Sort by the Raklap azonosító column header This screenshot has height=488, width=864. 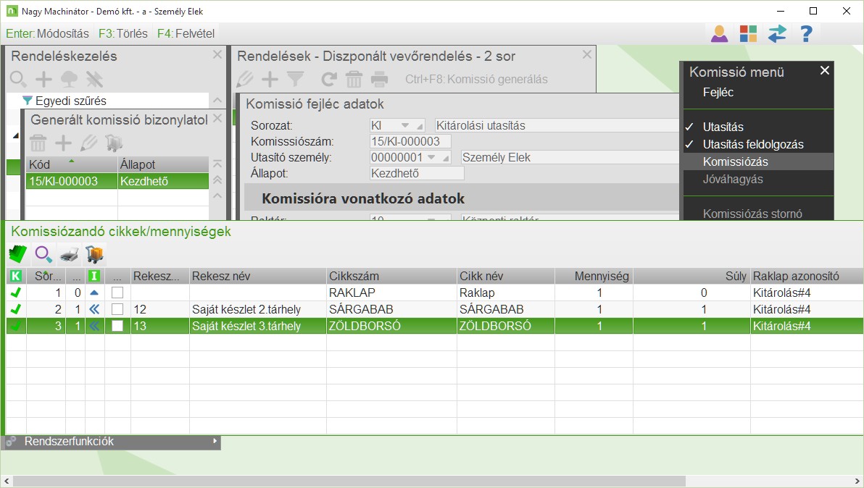click(x=807, y=276)
